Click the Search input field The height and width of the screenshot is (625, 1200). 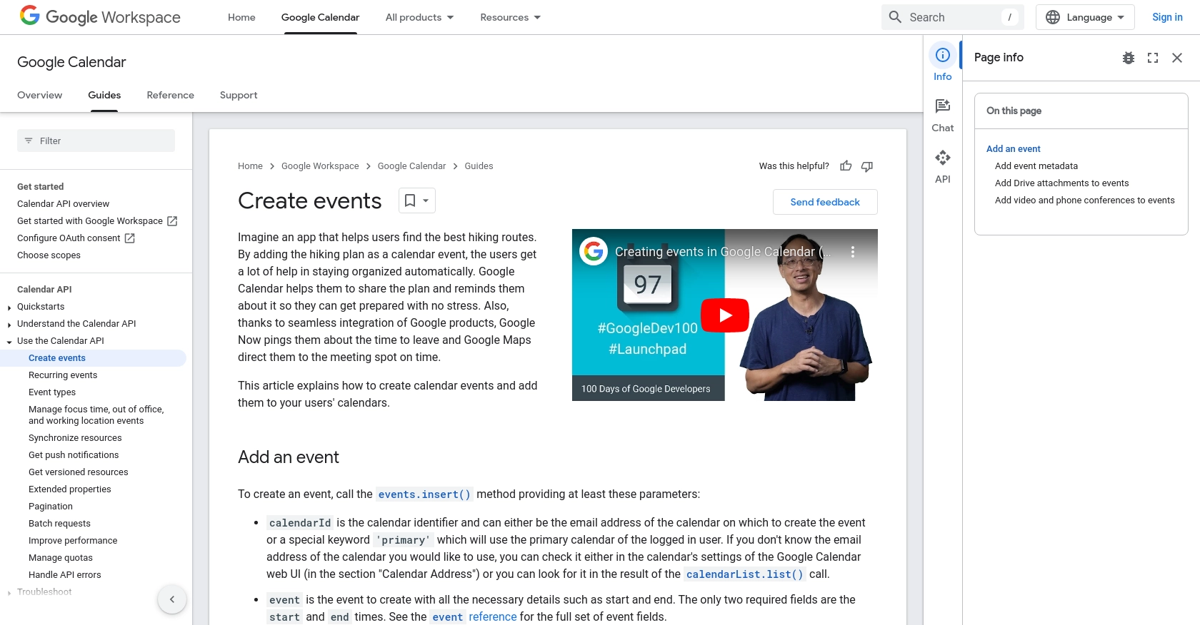click(x=953, y=17)
